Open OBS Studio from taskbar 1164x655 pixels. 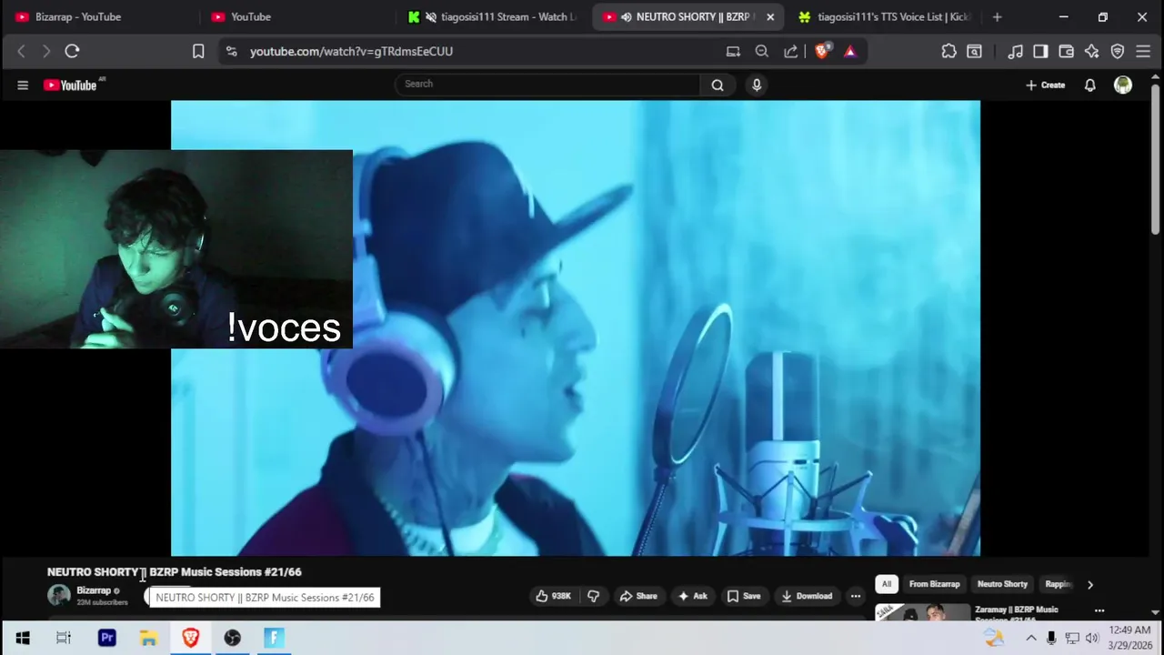pos(232,638)
